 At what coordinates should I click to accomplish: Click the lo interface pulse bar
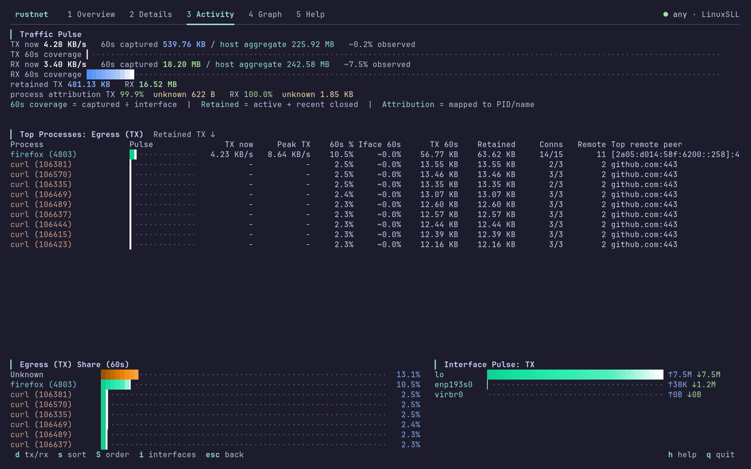click(x=575, y=375)
